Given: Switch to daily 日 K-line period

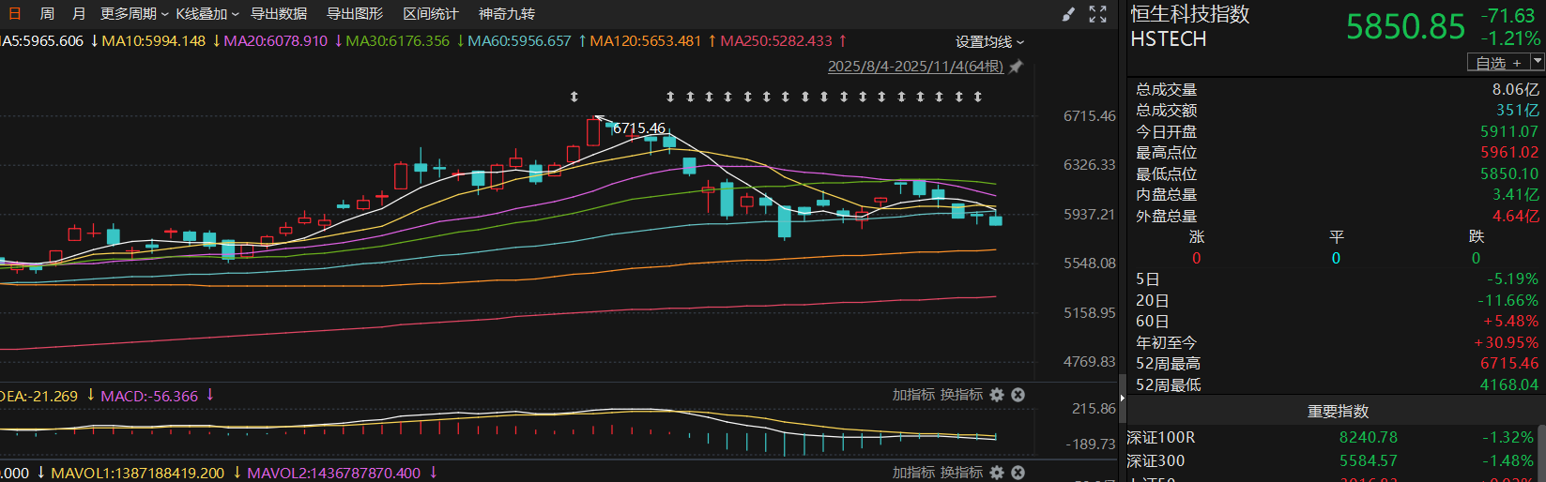Looking at the screenshot, I should pos(14,14).
